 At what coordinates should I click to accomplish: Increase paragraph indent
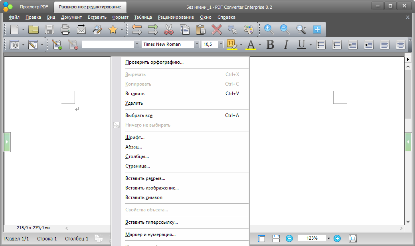tap(368, 45)
